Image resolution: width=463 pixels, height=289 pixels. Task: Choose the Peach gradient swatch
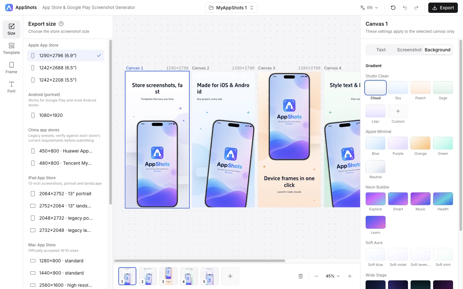(x=421, y=88)
